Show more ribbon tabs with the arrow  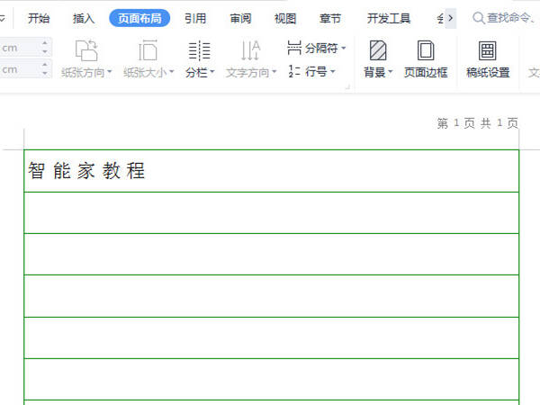[451, 18]
